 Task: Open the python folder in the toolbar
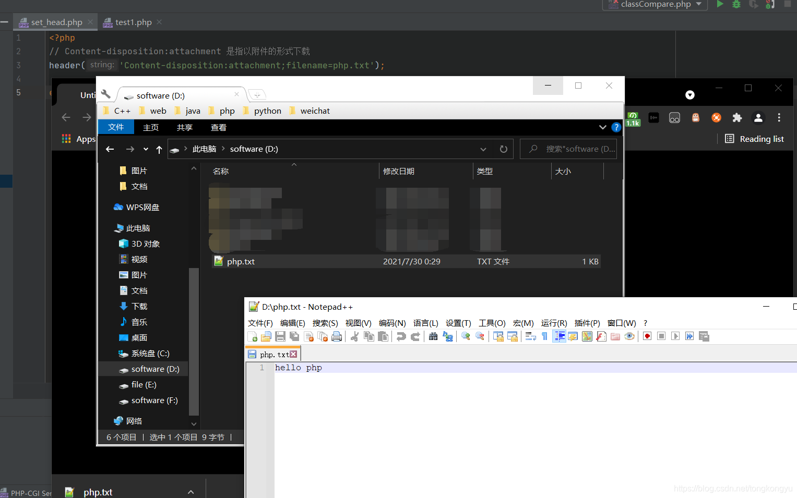(x=262, y=111)
